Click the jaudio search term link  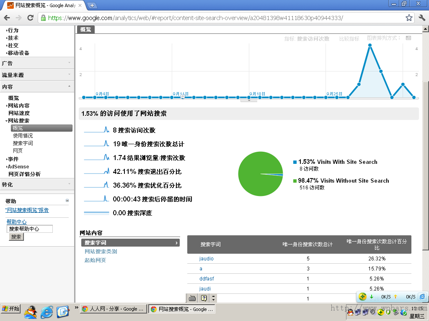pos(206,258)
